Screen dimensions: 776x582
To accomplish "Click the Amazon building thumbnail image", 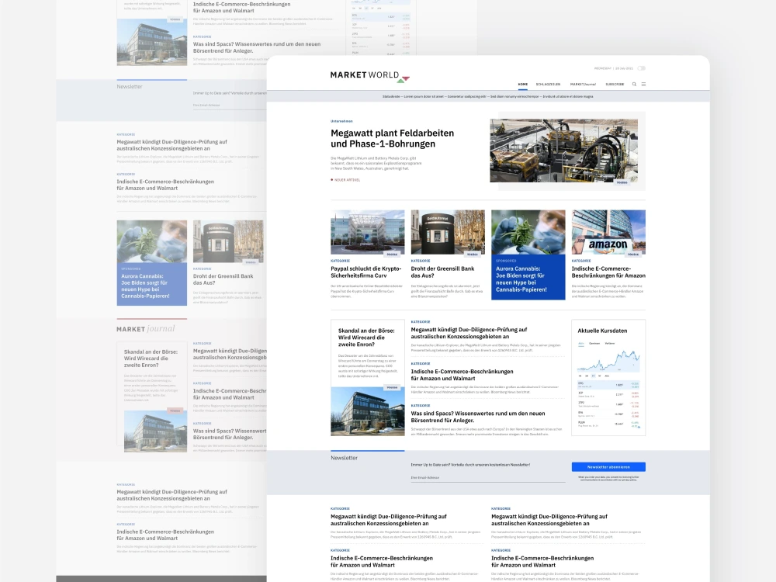I will coord(608,231).
